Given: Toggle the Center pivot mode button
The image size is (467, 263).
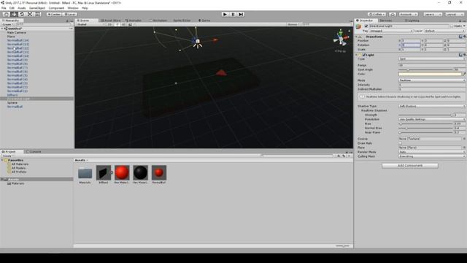Looking at the screenshot, I should coord(54,15).
